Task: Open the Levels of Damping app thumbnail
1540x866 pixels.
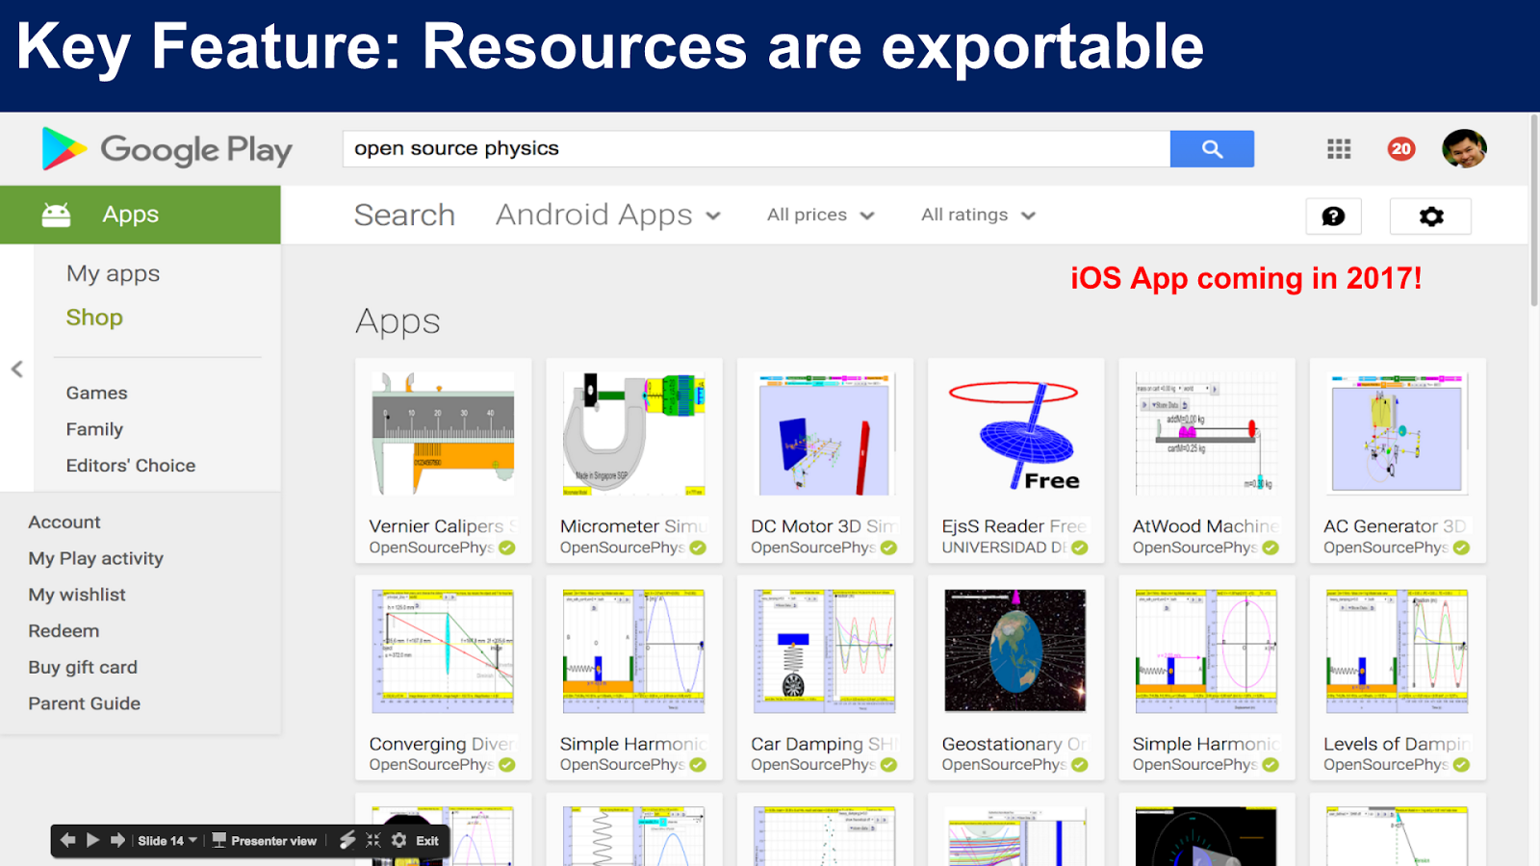Action: click(x=1398, y=651)
